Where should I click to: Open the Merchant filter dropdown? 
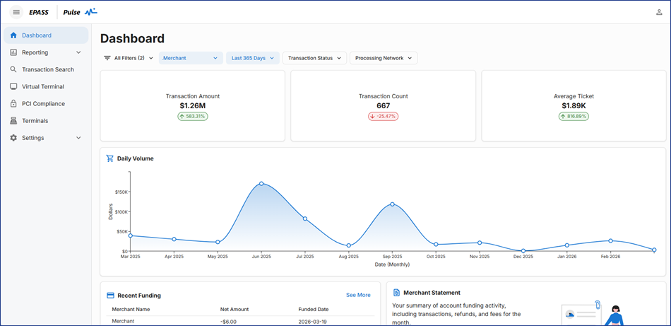pyautogui.click(x=190, y=58)
